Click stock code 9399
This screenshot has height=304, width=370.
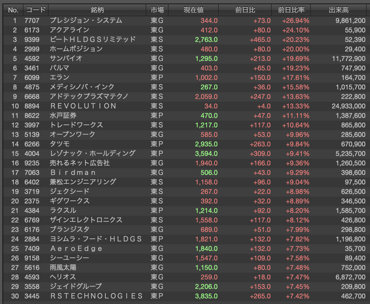pyautogui.click(x=32, y=40)
